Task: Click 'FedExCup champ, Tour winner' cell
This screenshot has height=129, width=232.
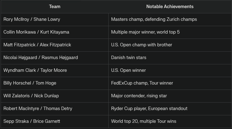Action: (170, 83)
